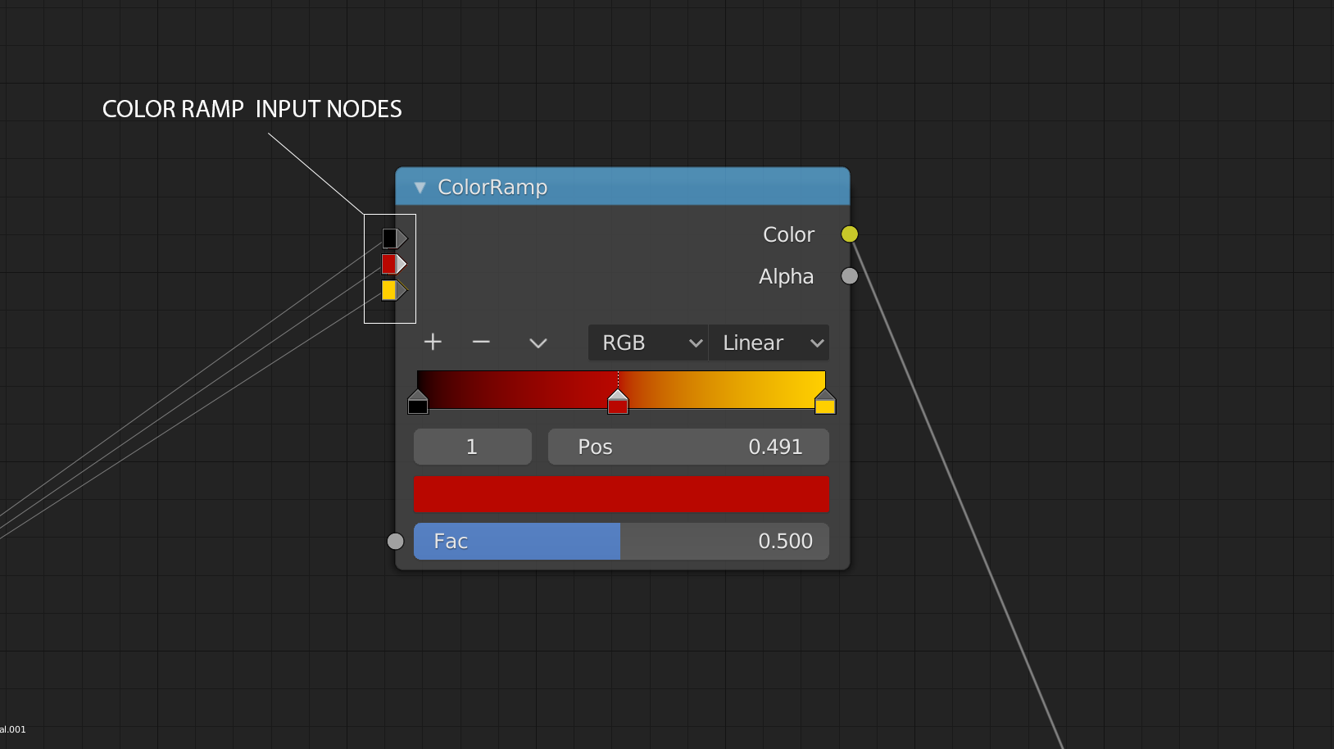Click the Fac slider showing 0.500

tap(621, 542)
